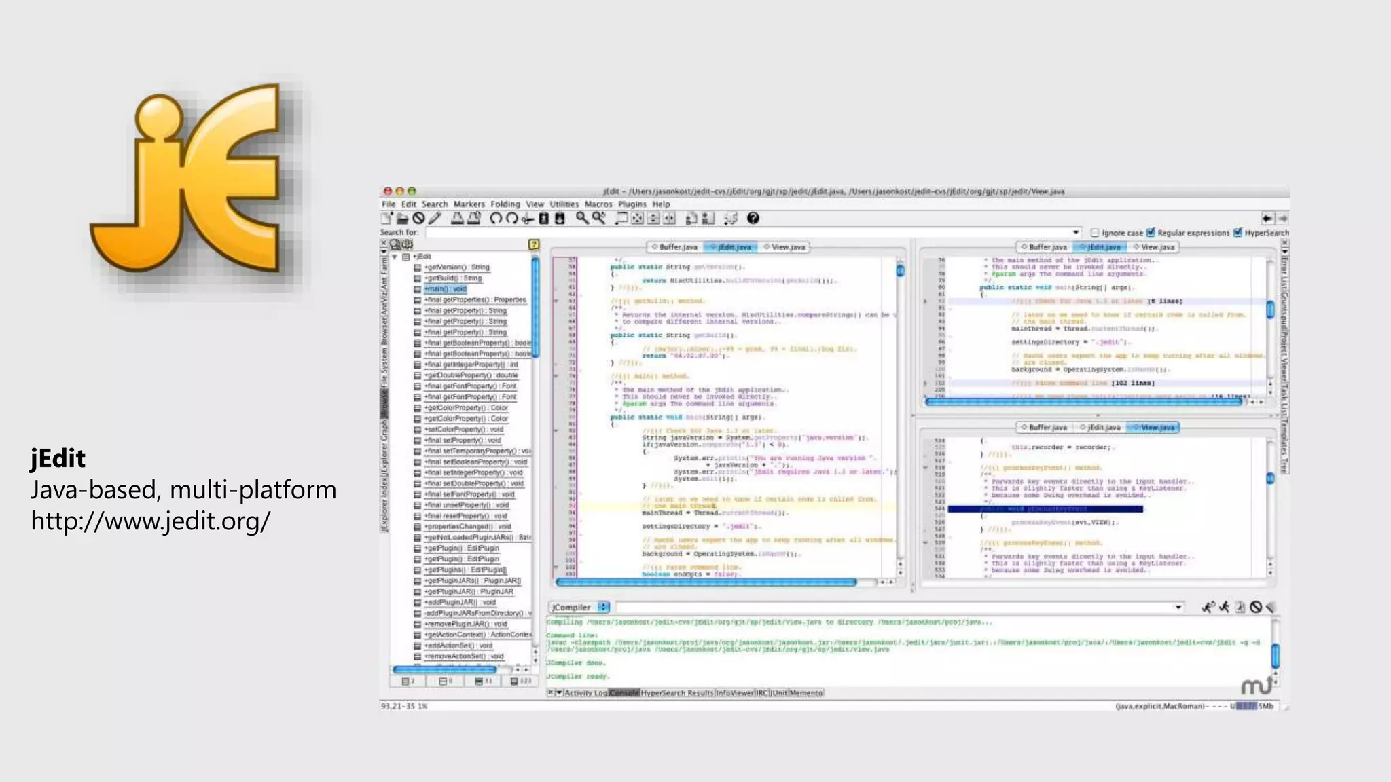The image size is (1391, 782).
Task: Enable the Ignore case checkbox
Action: [x=1094, y=233]
